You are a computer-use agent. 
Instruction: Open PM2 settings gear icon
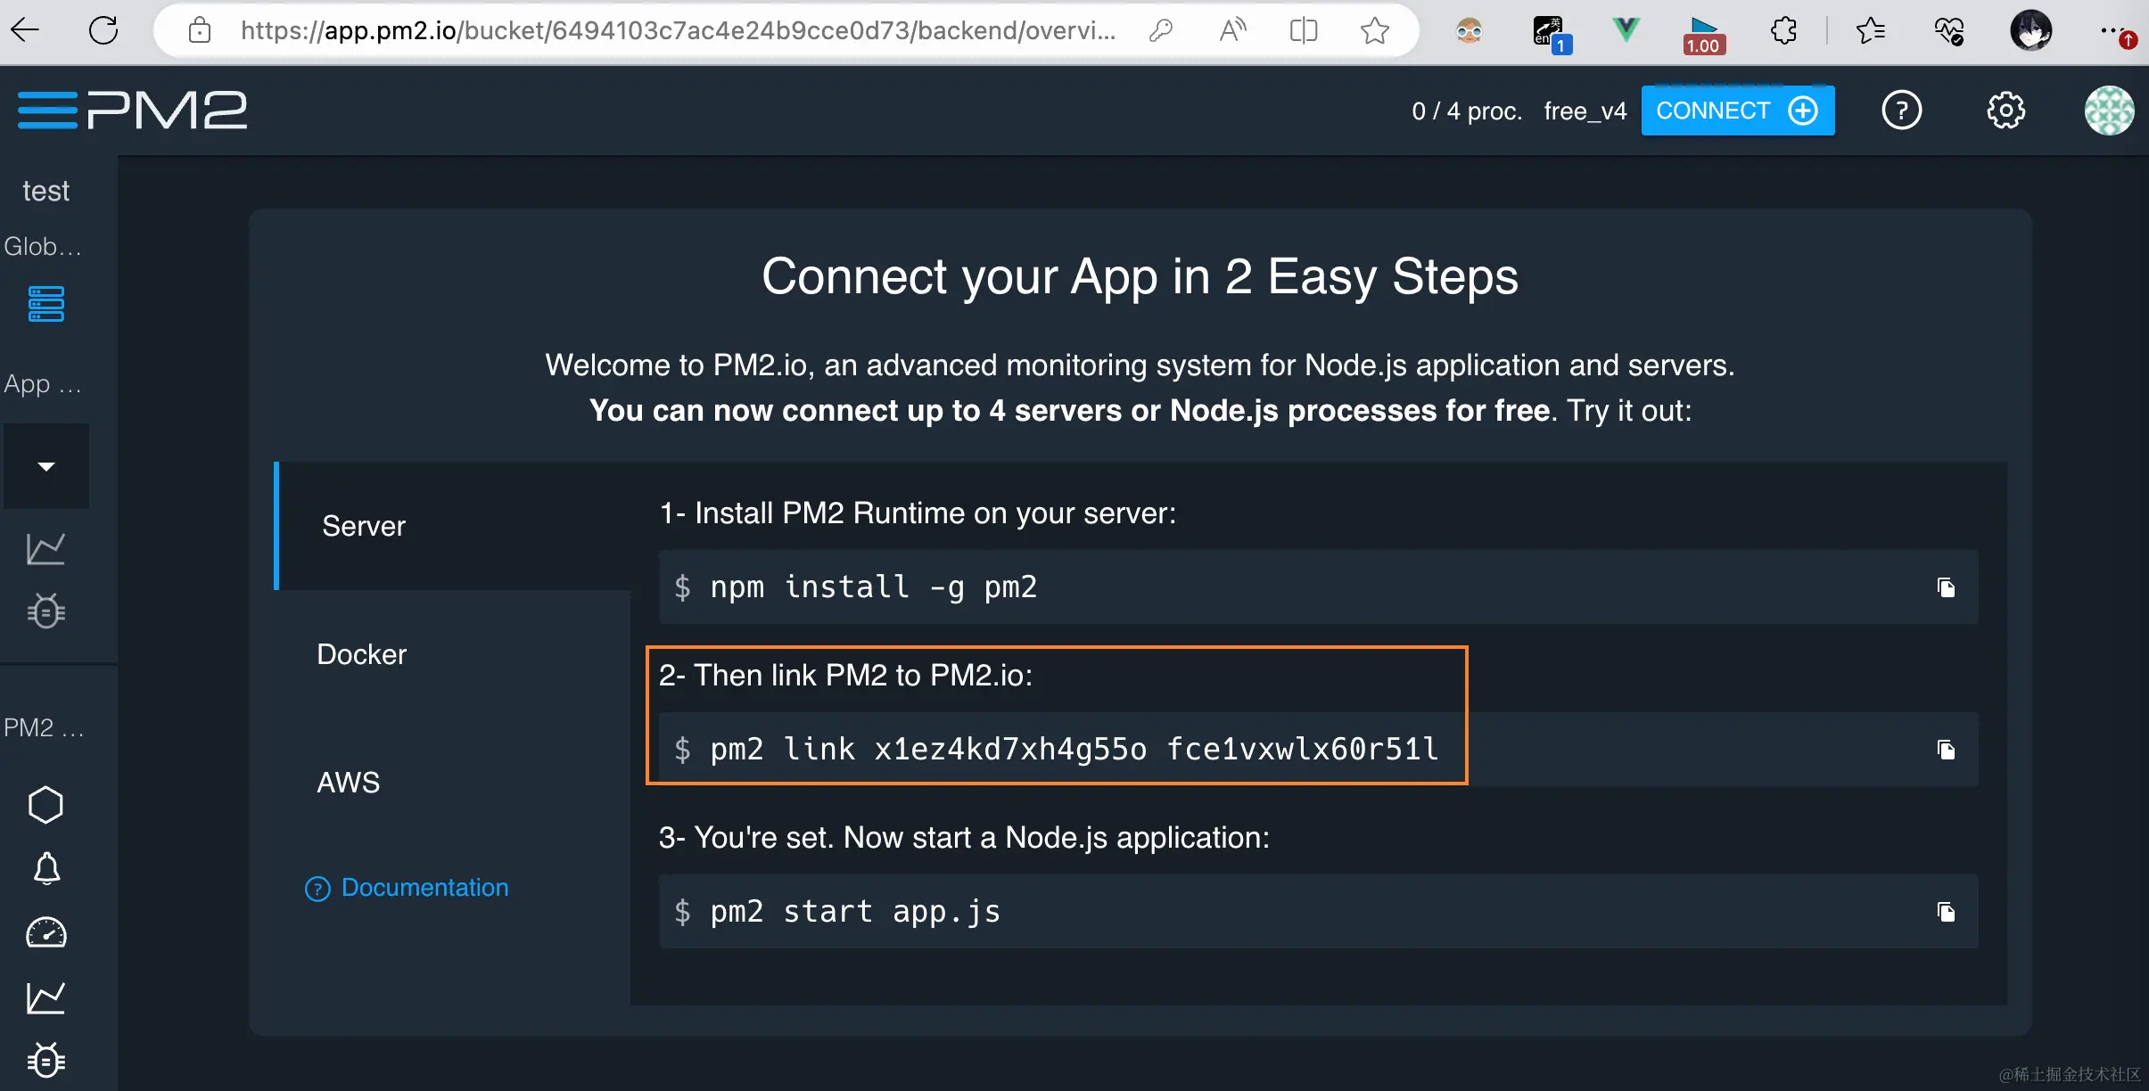point(2006,111)
